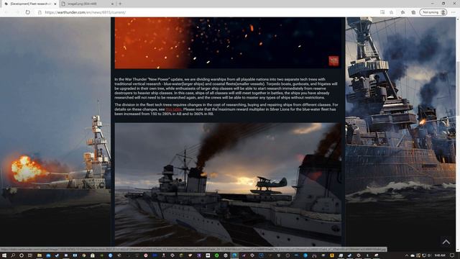Open a new browser tab
460x259 pixels.
click(120, 4)
